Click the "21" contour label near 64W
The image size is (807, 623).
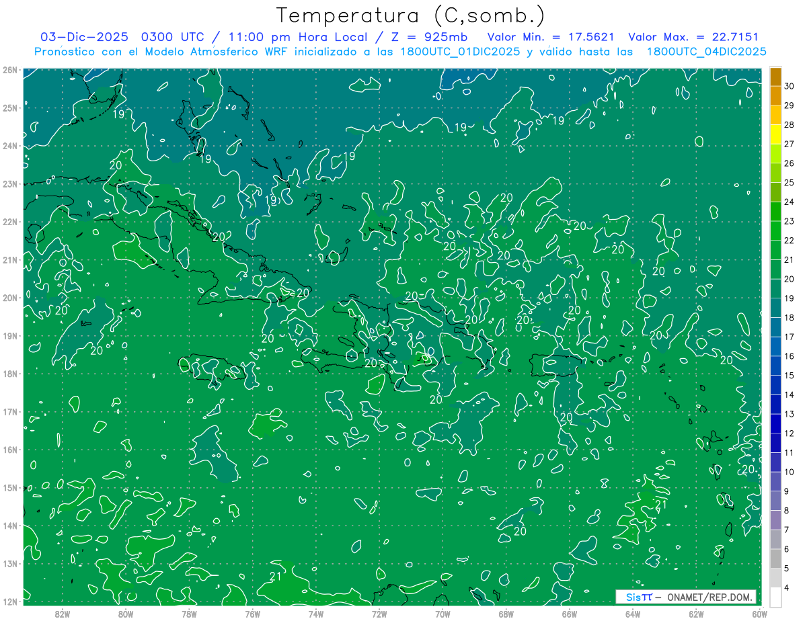click(x=661, y=504)
